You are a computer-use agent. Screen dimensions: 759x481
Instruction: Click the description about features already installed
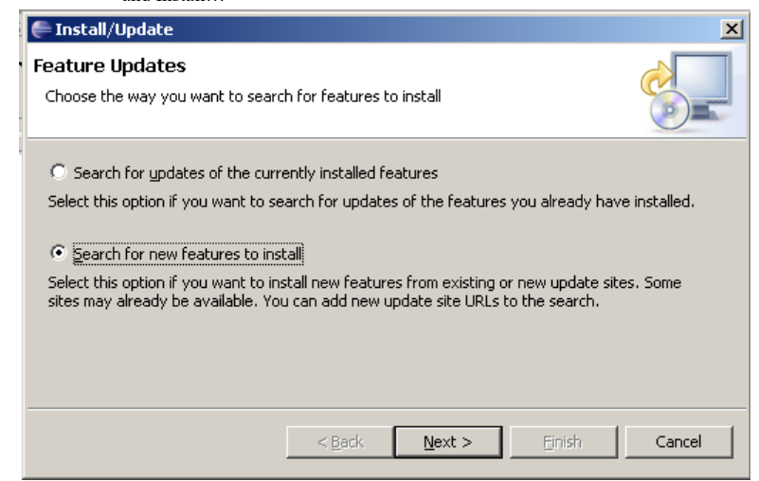click(371, 202)
